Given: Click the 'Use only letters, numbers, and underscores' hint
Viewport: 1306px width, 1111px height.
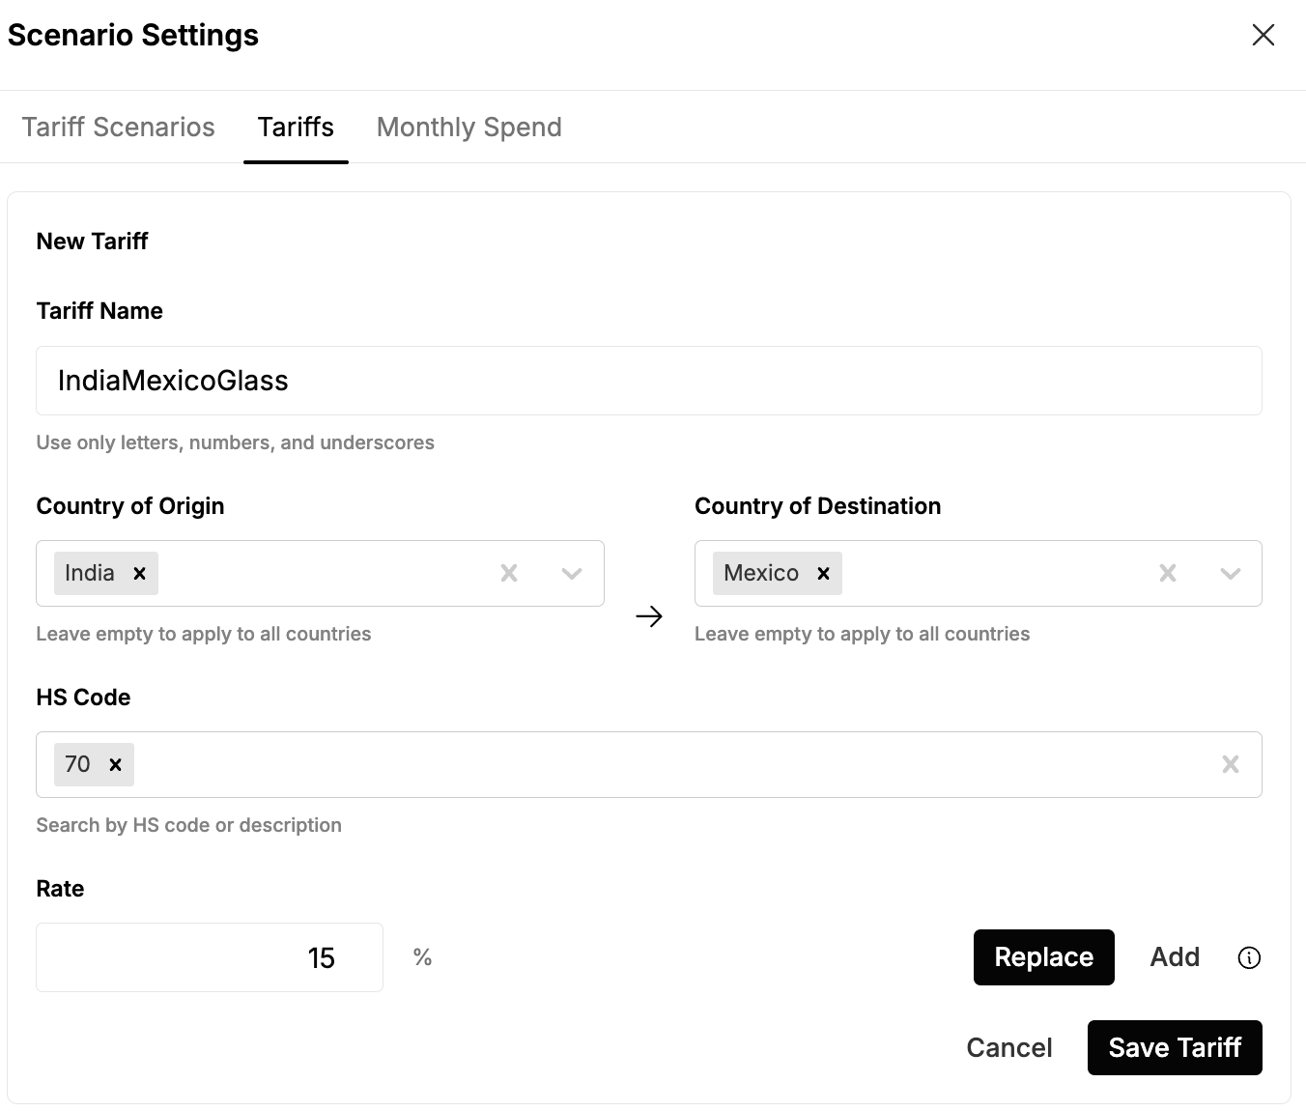Looking at the screenshot, I should (x=235, y=442).
